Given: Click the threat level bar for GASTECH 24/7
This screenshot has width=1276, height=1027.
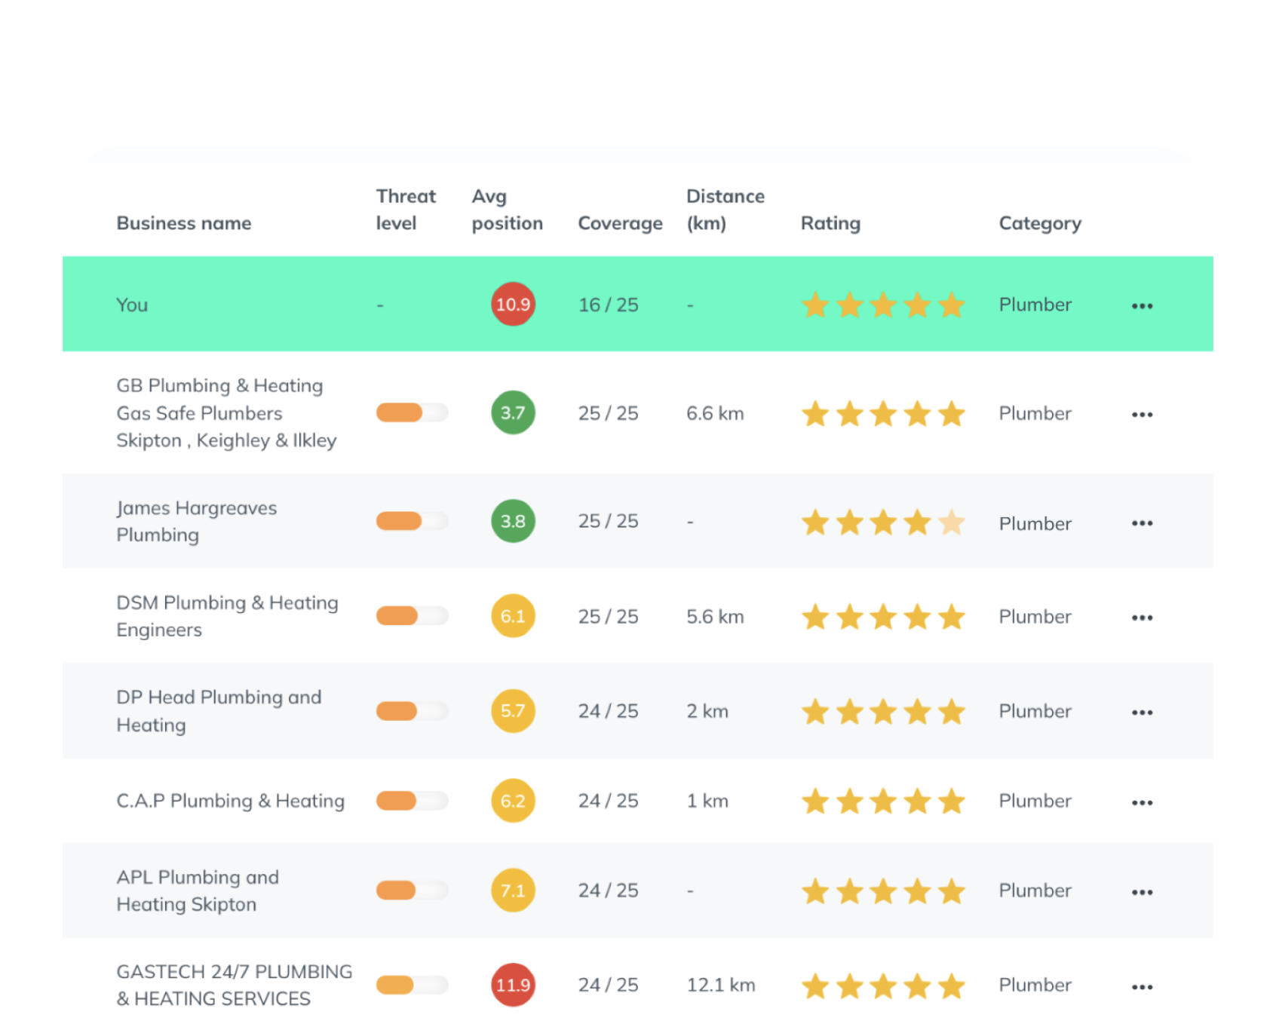Looking at the screenshot, I should coord(412,985).
